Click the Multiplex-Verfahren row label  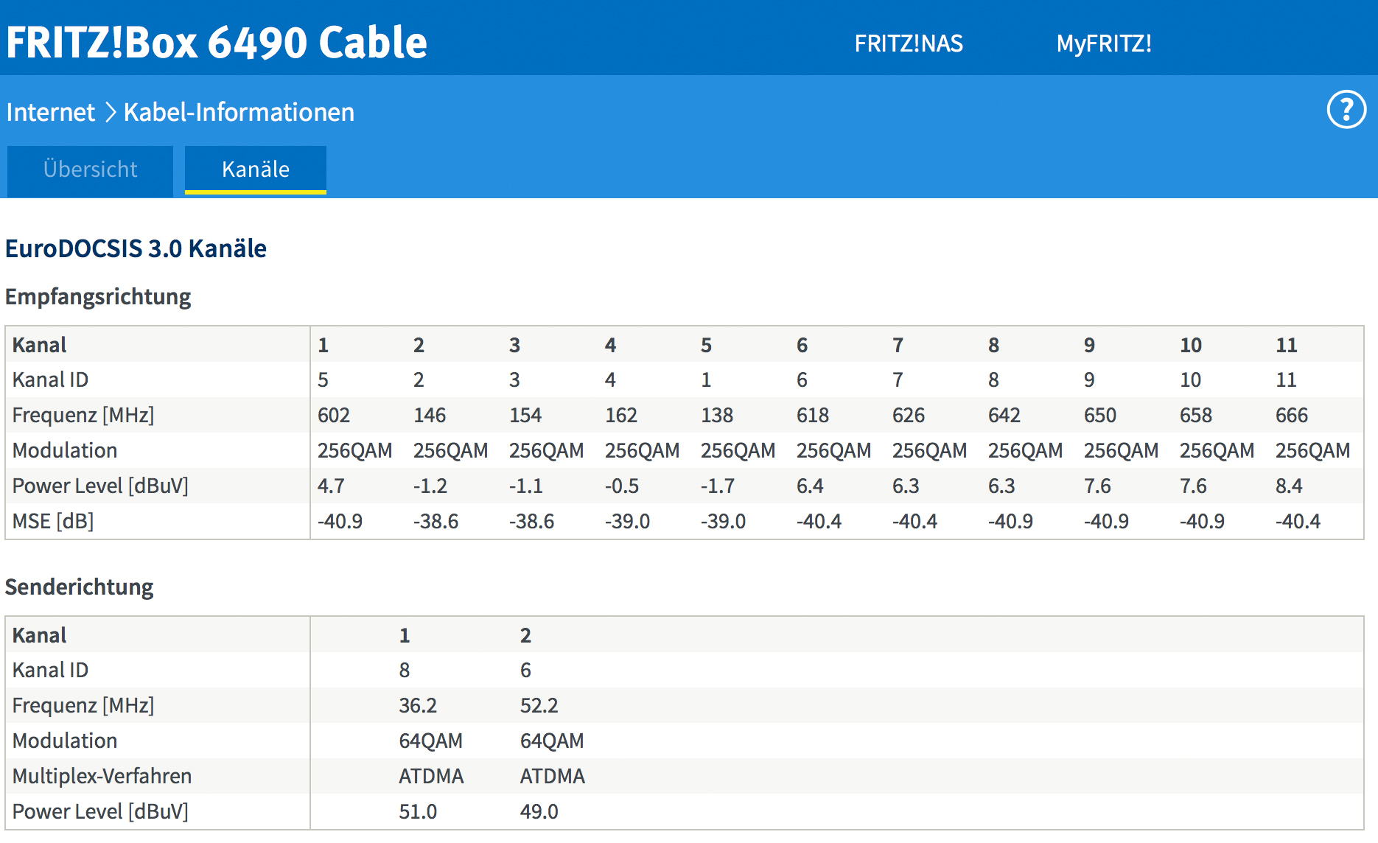click(102, 776)
